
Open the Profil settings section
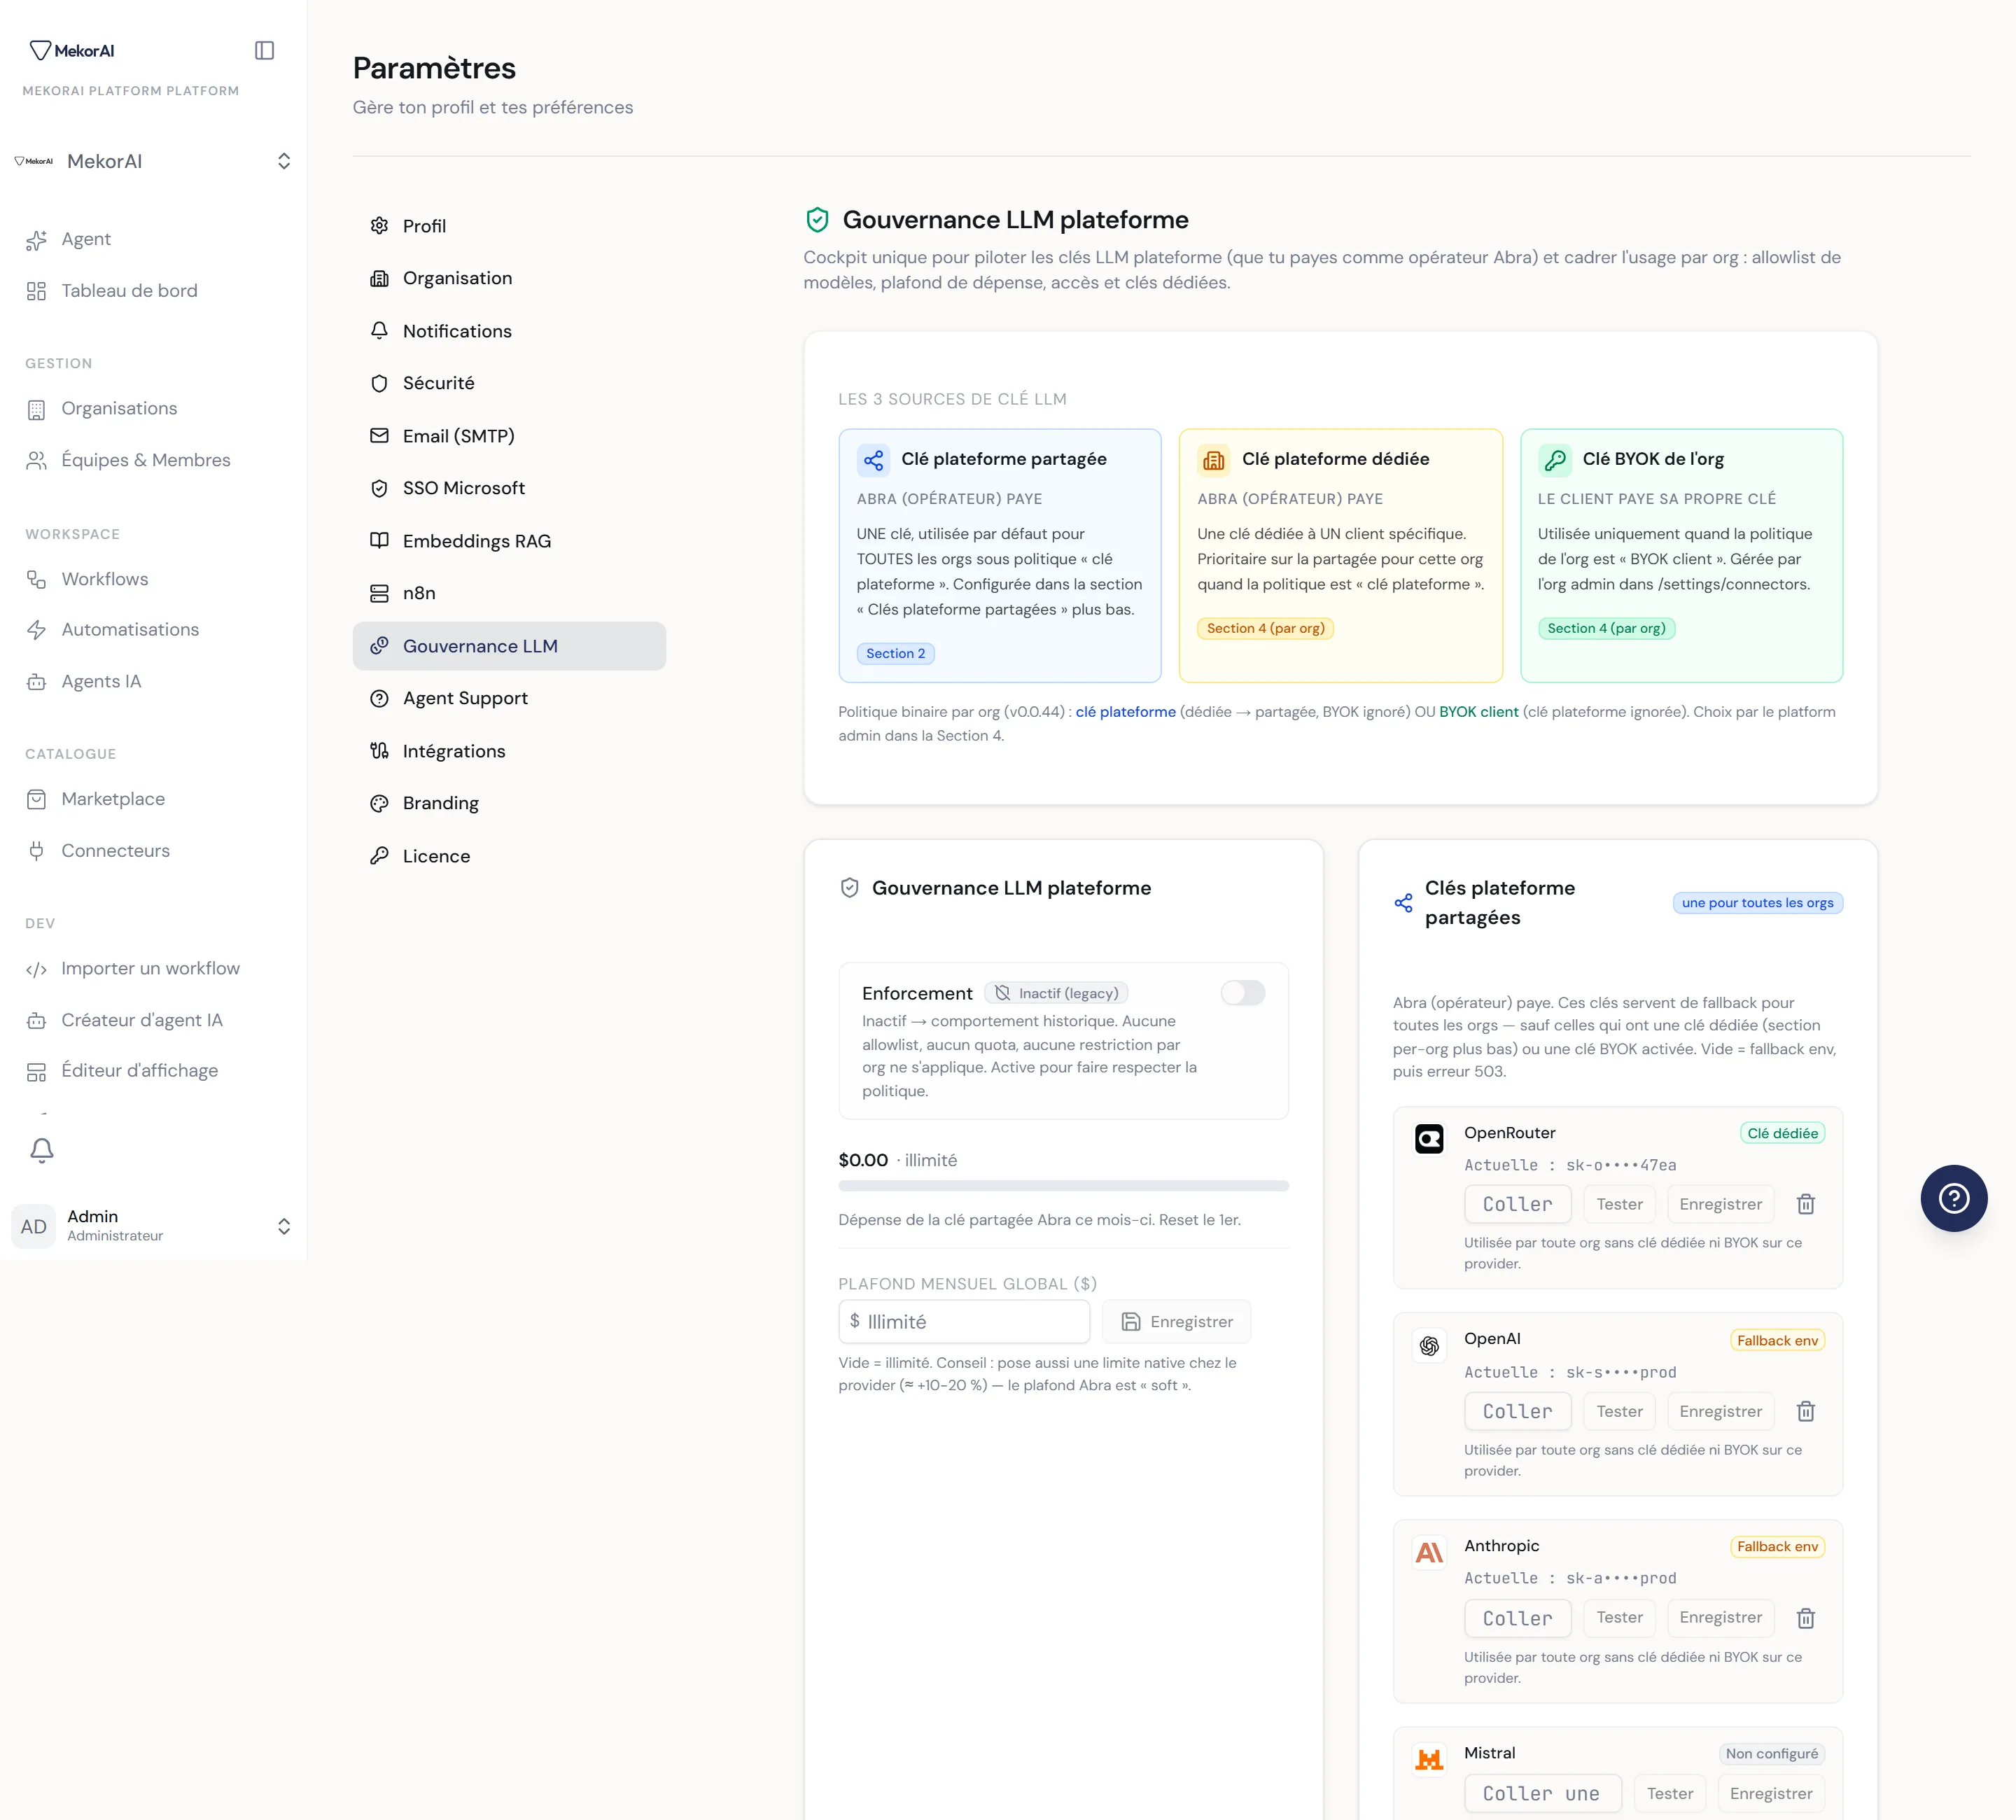coord(509,226)
